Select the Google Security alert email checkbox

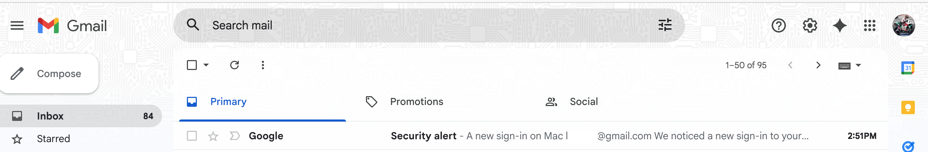tap(191, 136)
